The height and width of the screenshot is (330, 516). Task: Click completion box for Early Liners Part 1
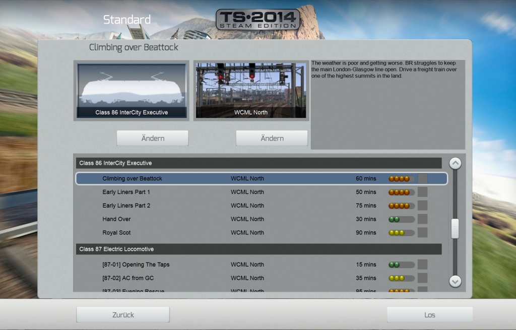click(x=423, y=192)
